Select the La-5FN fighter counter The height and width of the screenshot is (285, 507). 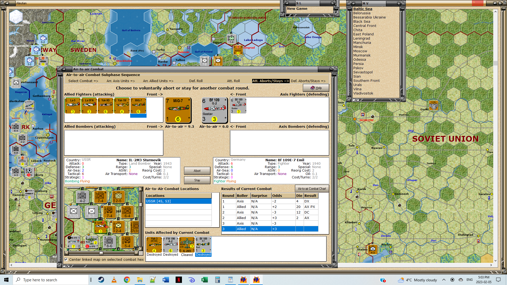(x=89, y=106)
